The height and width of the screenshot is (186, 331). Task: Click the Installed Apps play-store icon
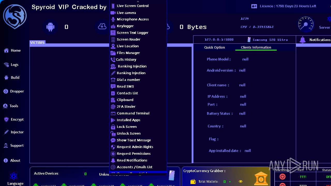point(113,120)
